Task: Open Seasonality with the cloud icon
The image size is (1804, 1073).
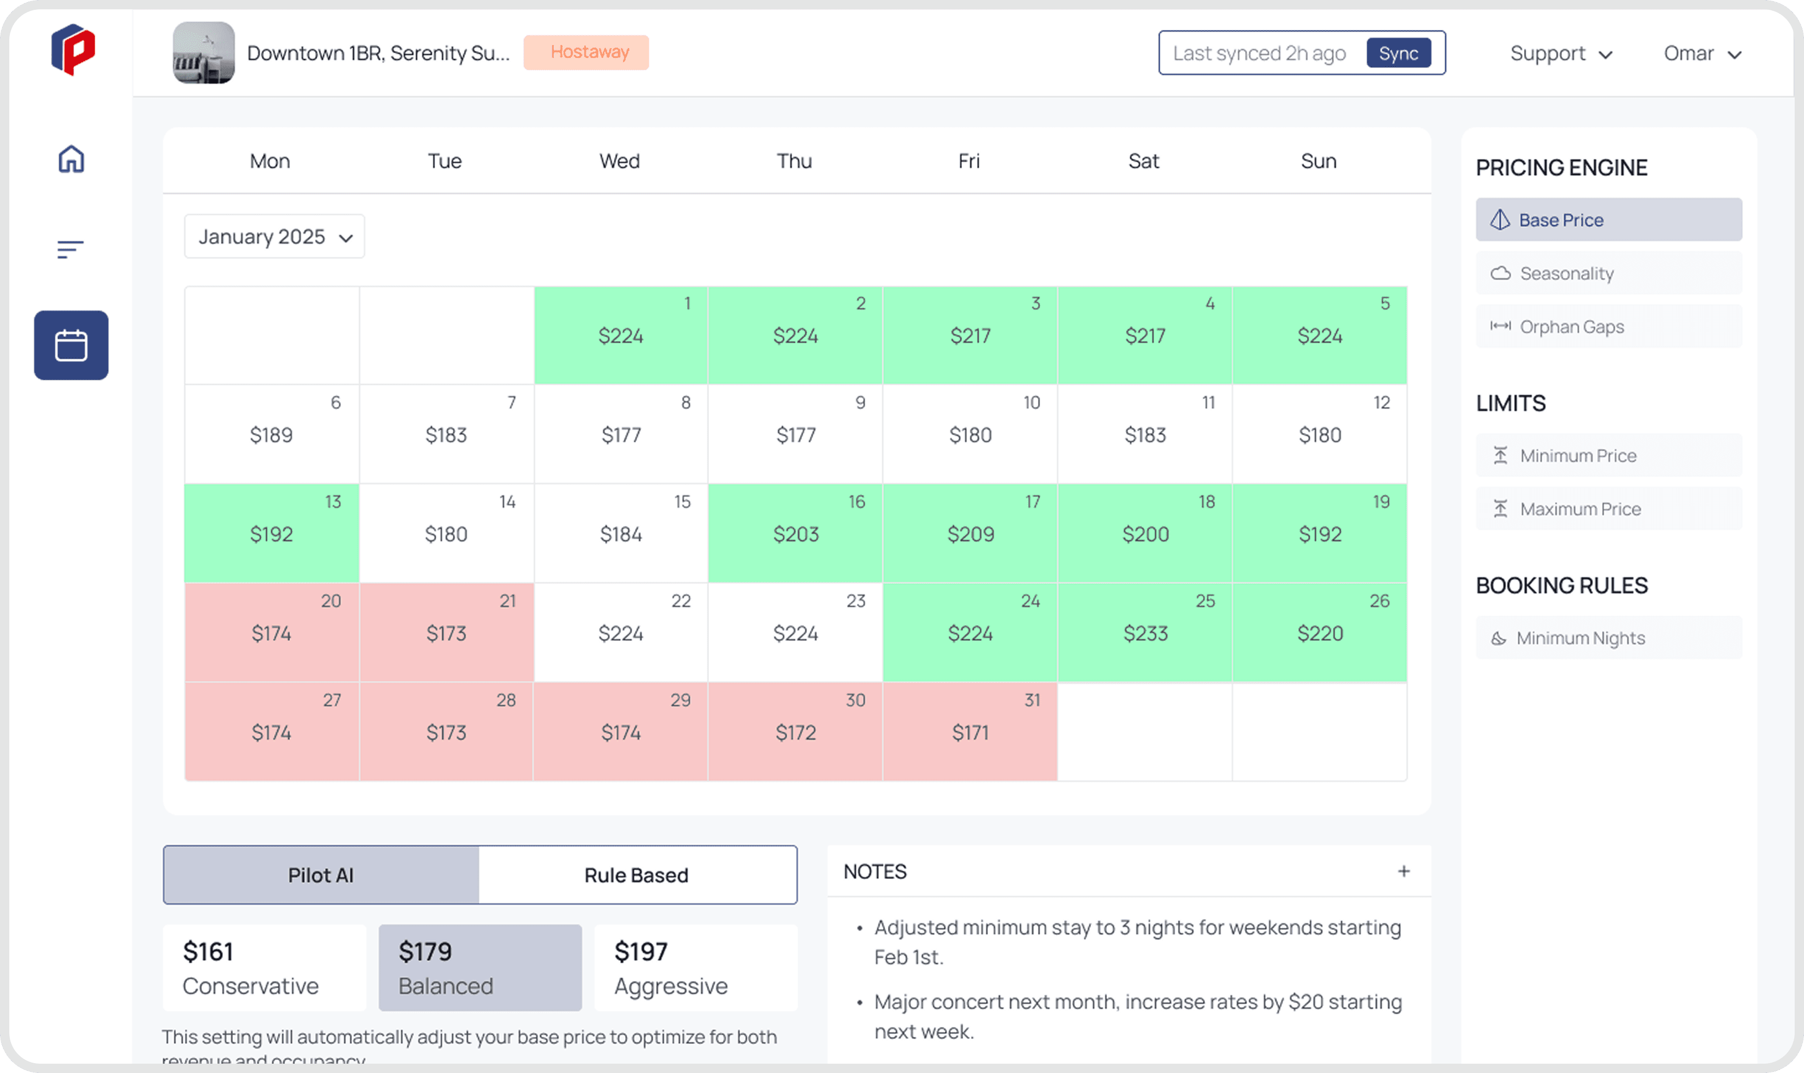Action: pyautogui.click(x=1608, y=273)
